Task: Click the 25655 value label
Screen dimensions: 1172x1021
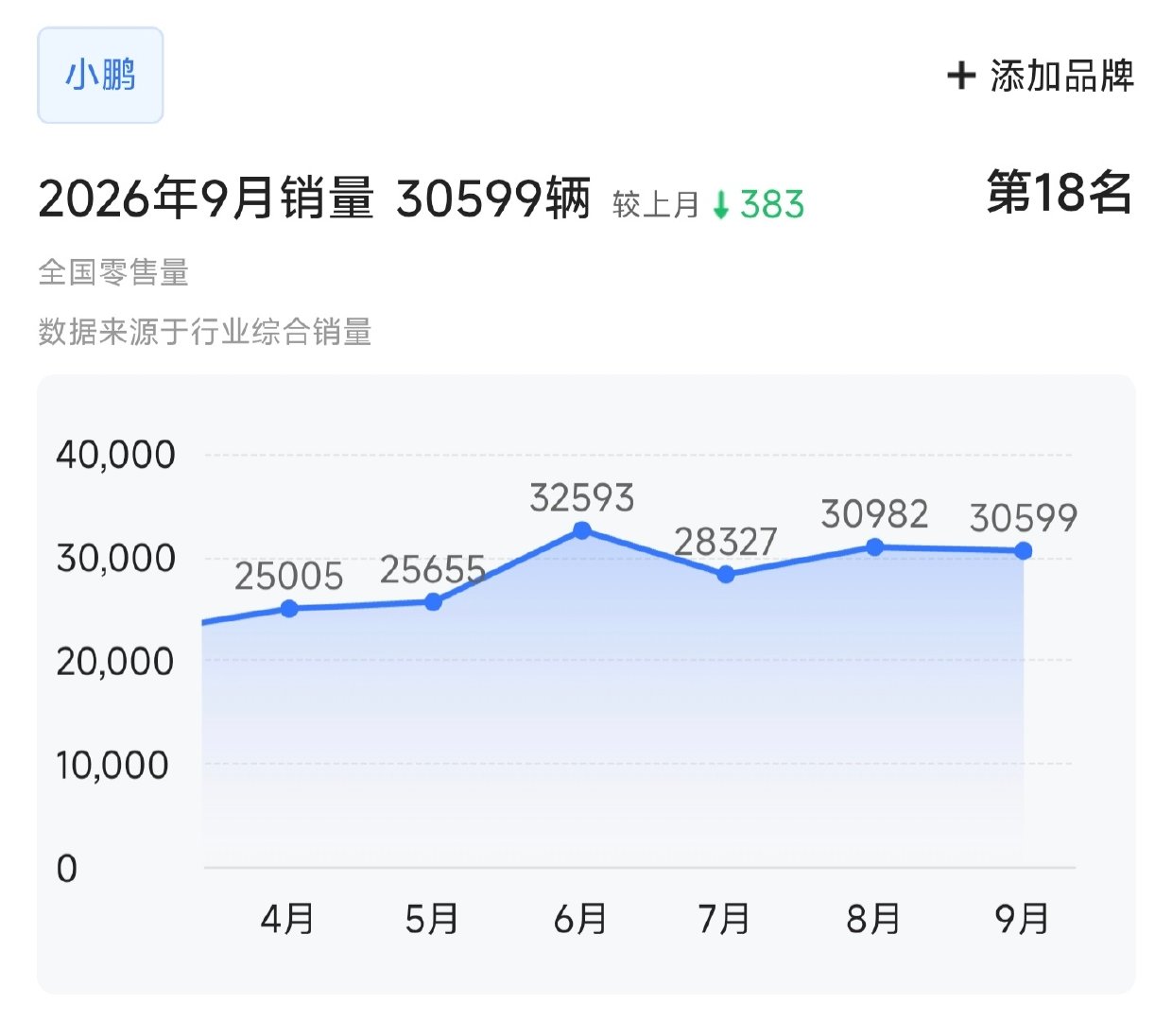Action: [433, 570]
